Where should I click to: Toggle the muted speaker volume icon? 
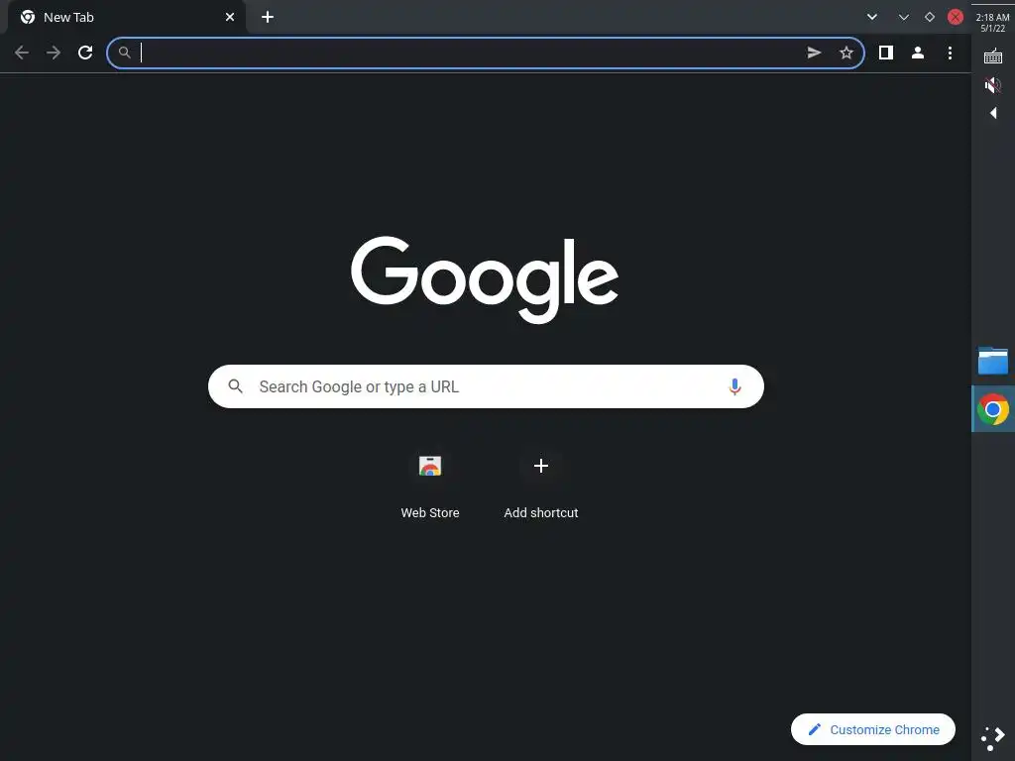pyautogui.click(x=993, y=85)
